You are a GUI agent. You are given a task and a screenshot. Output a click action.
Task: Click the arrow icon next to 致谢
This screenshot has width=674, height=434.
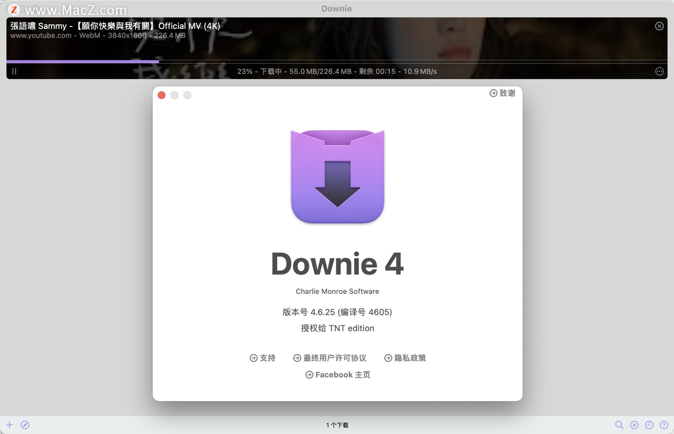pos(493,93)
